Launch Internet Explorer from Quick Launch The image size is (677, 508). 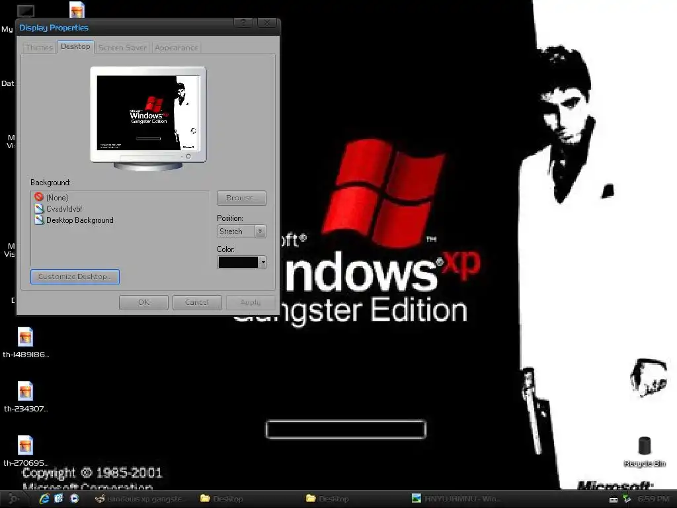(44, 499)
